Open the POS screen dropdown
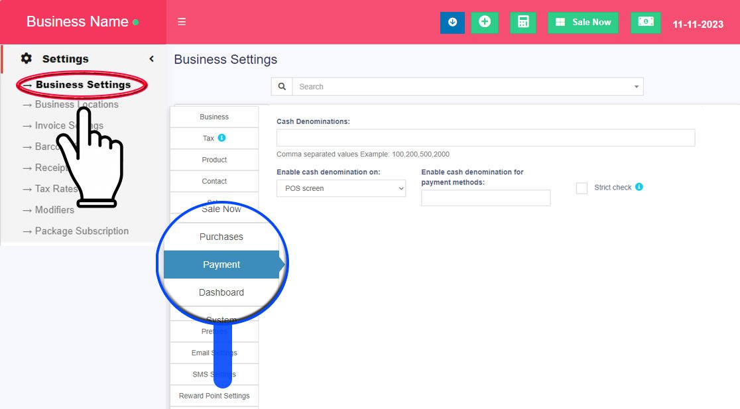The width and height of the screenshot is (740, 409). [341, 188]
